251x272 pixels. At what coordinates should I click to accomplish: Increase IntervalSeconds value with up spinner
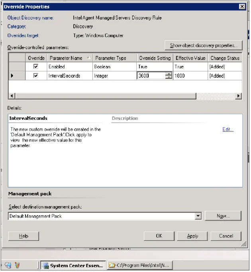(x=169, y=74)
